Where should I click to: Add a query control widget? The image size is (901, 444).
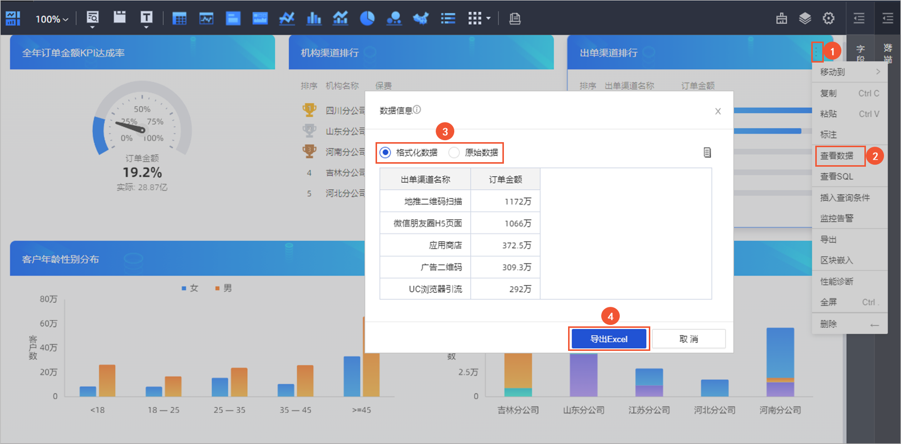(92, 19)
